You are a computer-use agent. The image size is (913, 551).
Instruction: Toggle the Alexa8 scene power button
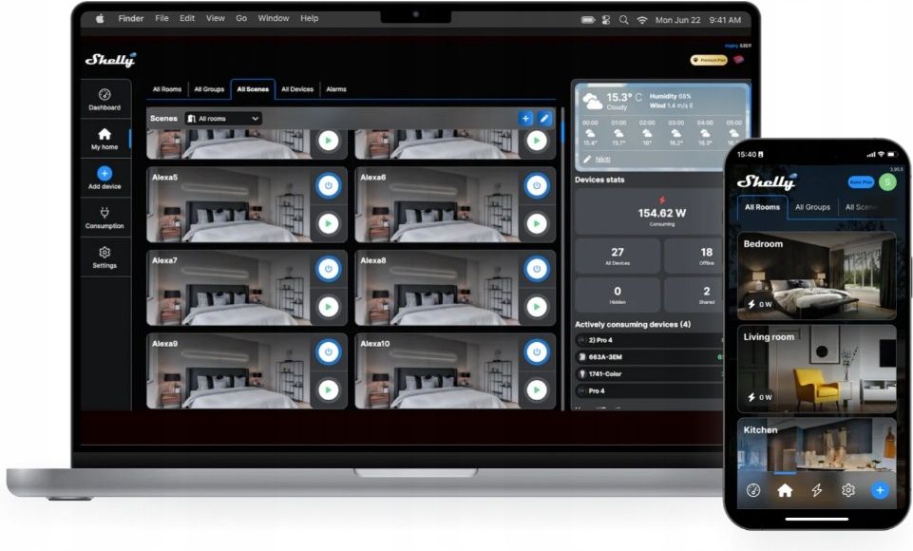click(x=536, y=269)
